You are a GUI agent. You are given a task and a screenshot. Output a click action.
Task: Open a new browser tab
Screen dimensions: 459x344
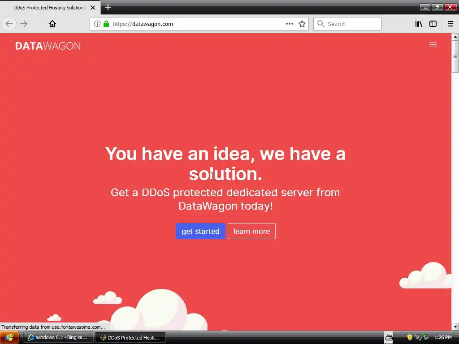tap(108, 7)
